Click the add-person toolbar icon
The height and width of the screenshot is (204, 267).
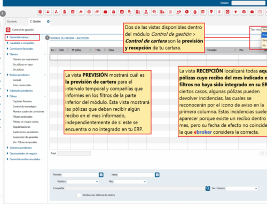(49, 12)
